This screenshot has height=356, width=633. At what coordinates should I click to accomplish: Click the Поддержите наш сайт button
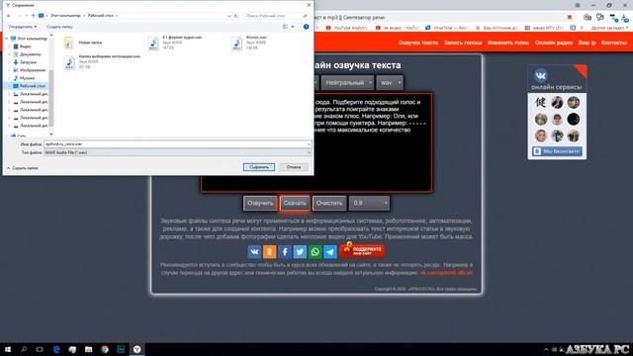362,251
